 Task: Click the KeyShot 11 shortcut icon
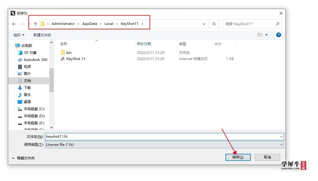click(x=63, y=59)
